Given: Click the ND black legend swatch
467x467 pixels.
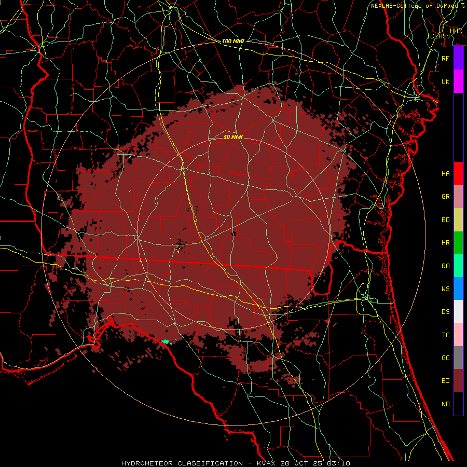Looking at the screenshot, I should point(458,404).
